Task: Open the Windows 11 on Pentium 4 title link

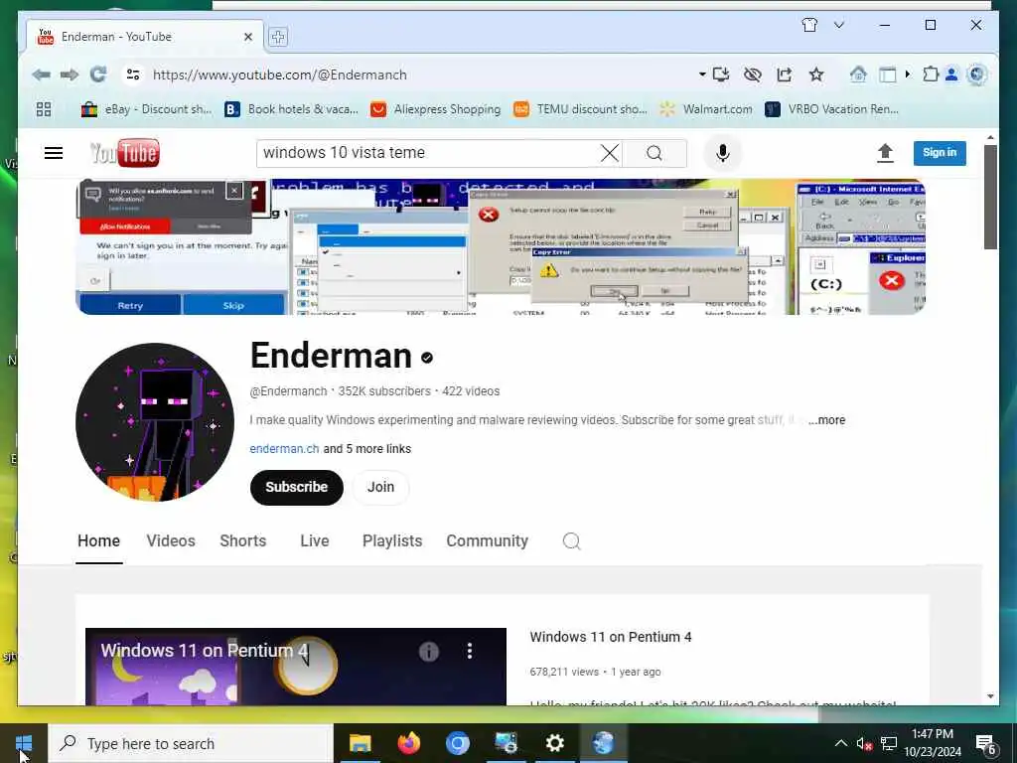Action: (x=611, y=637)
